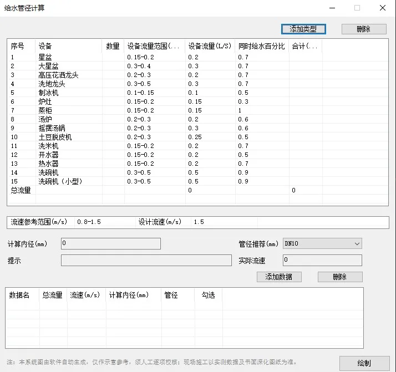Select the 大星盆 equipment row
This screenshot has width=396, height=372.
[197, 66]
